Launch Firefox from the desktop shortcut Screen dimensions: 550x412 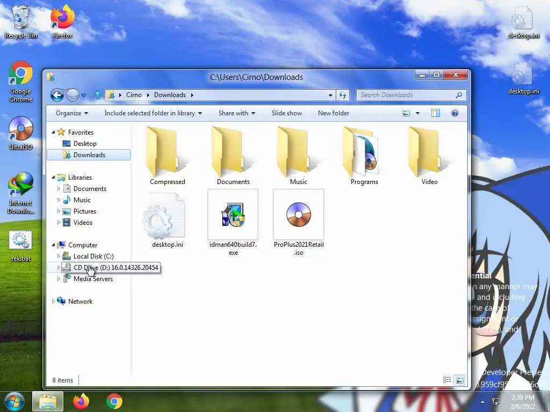62,21
